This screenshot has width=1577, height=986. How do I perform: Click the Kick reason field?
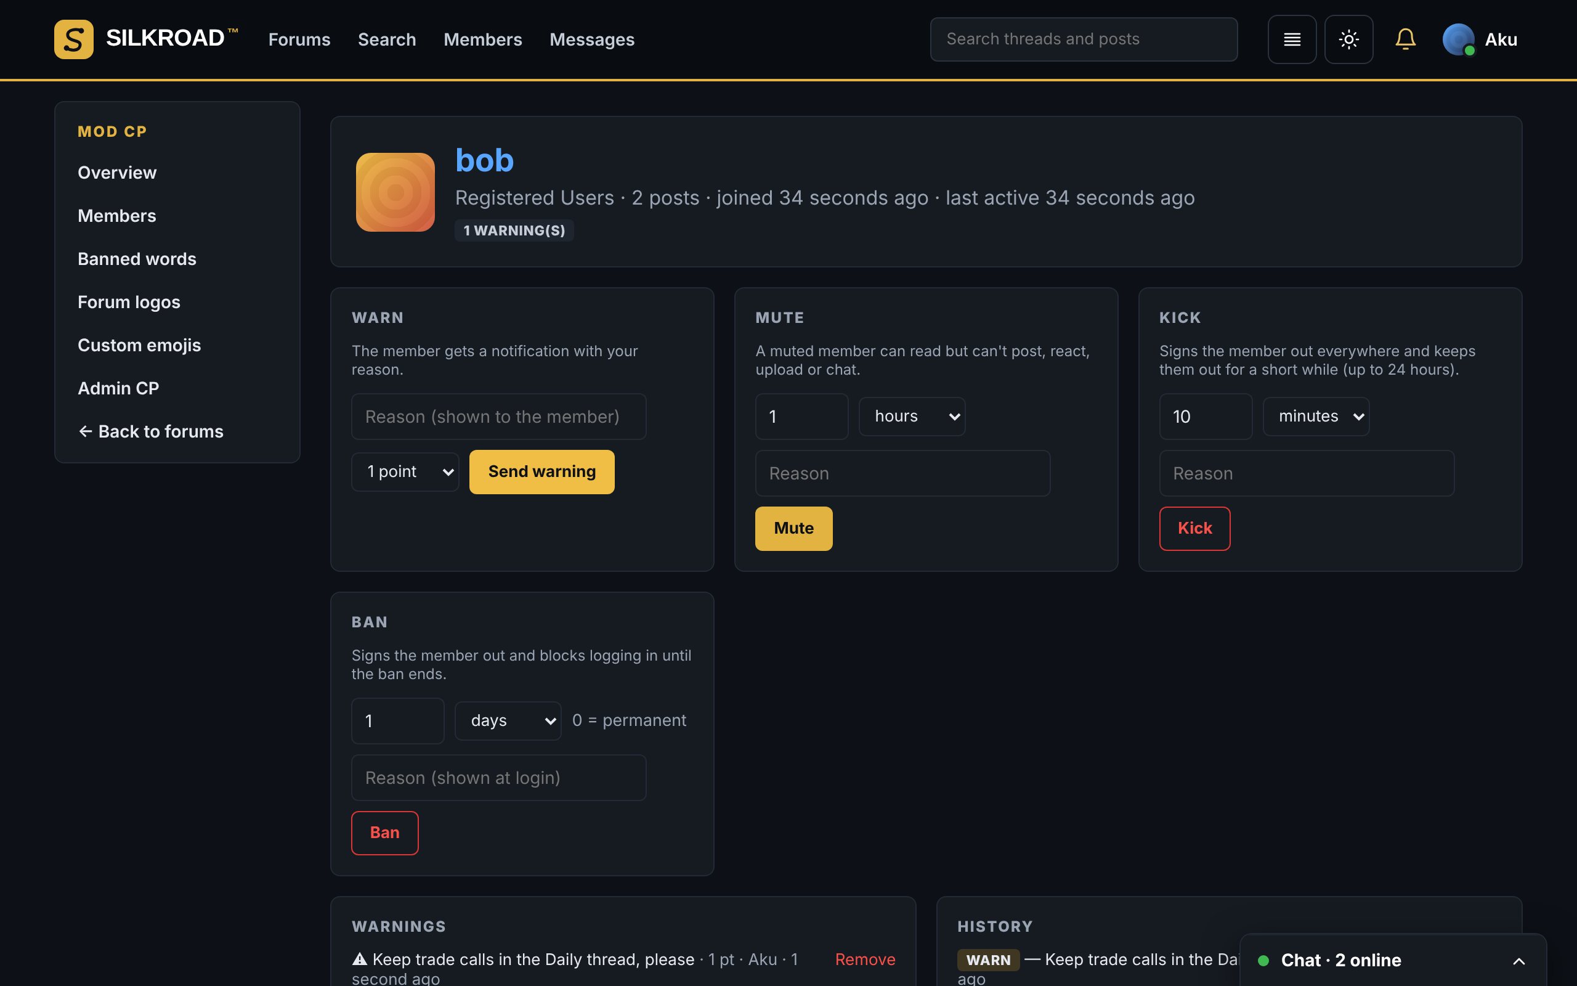(x=1307, y=473)
